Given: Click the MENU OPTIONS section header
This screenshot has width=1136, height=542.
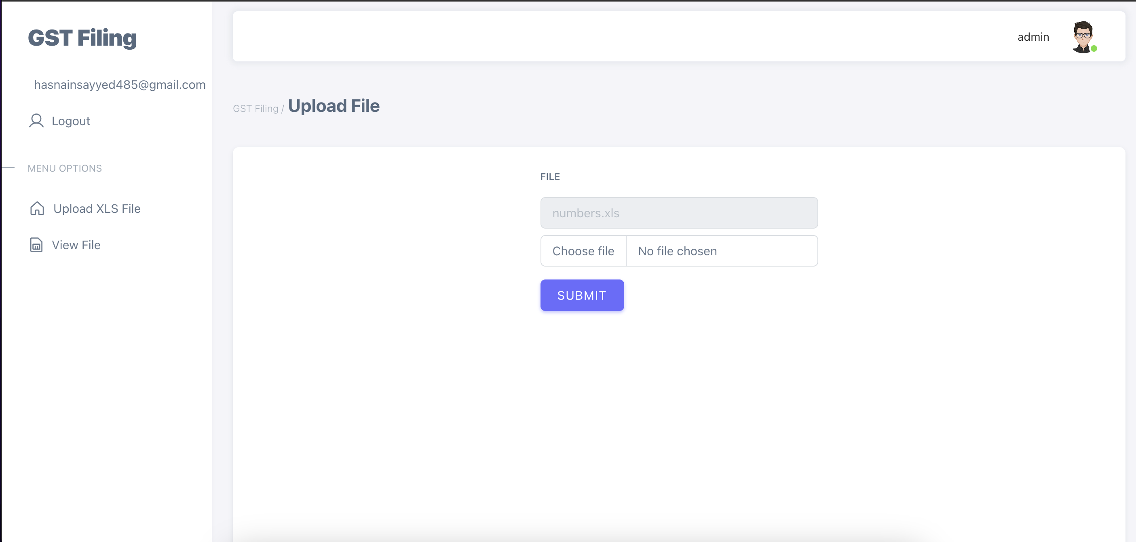Looking at the screenshot, I should tap(64, 168).
